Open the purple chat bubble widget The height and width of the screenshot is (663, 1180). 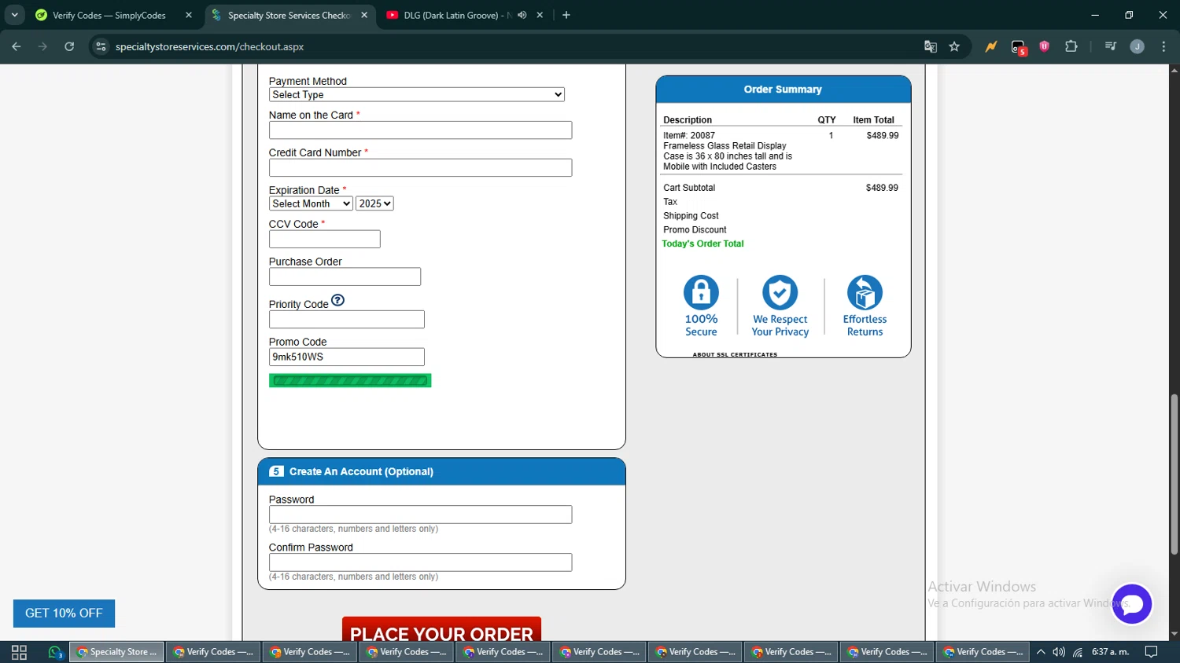point(1132,603)
